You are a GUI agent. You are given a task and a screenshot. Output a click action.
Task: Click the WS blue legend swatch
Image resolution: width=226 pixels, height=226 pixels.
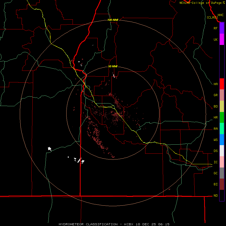click(x=222, y=140)
